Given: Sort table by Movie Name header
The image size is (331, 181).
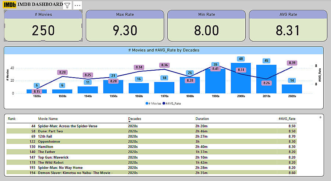Looking at the screenshot, I should (48, 119).
